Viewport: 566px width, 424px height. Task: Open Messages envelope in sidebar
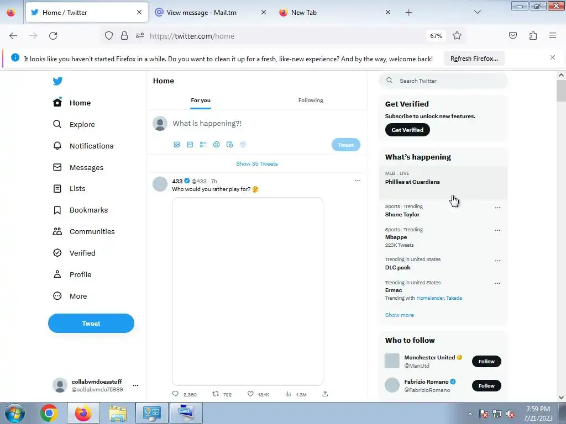(77, 167)
